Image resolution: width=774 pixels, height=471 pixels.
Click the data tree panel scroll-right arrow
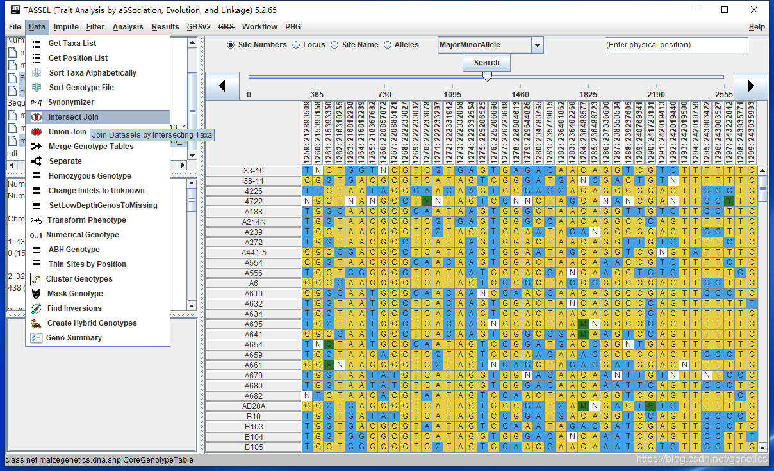pyautogui.click(x=183, y=165)
